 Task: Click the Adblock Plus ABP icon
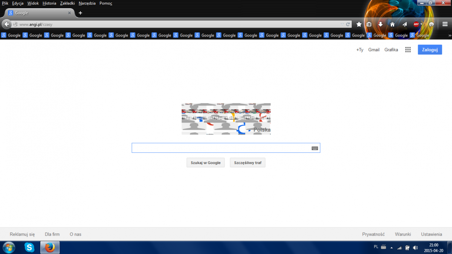click(x=416, y=24)
